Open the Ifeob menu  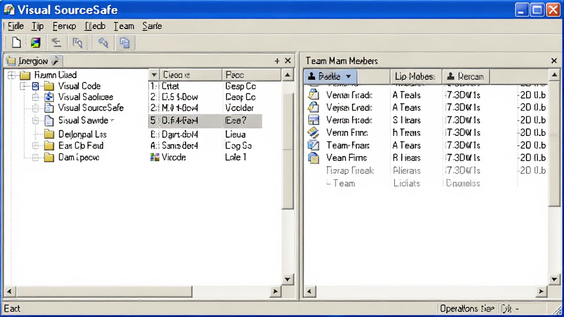tap(95, 26)
